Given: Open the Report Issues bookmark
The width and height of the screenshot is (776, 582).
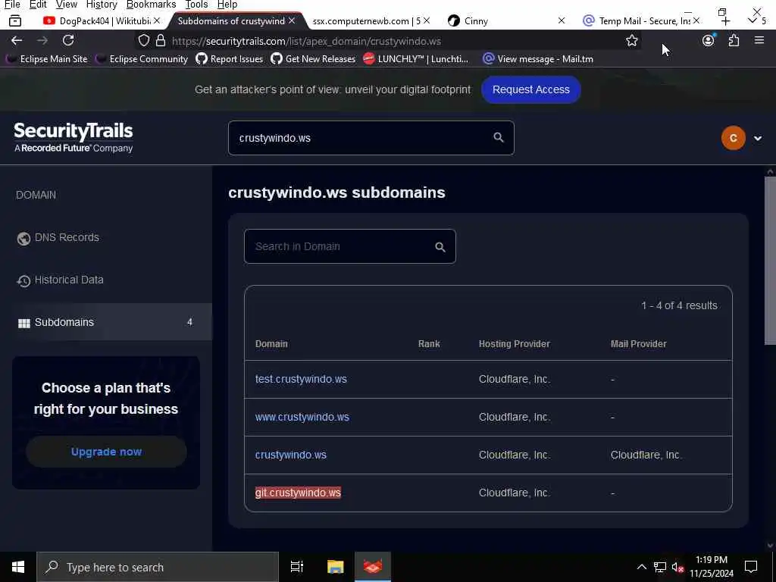Looking at the screenshot, I should tap(230, 59).
